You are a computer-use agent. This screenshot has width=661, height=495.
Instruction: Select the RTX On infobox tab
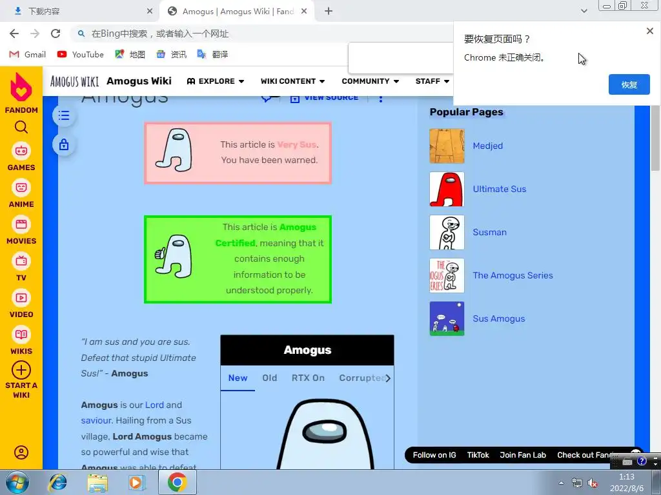tap(308, 378)
